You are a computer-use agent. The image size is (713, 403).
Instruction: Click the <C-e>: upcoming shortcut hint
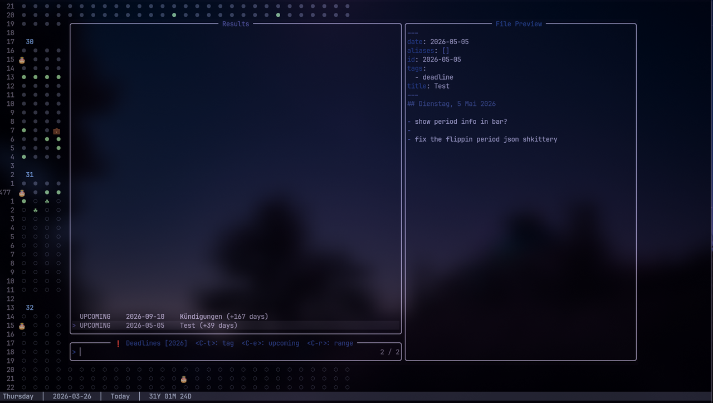[270, 343]
